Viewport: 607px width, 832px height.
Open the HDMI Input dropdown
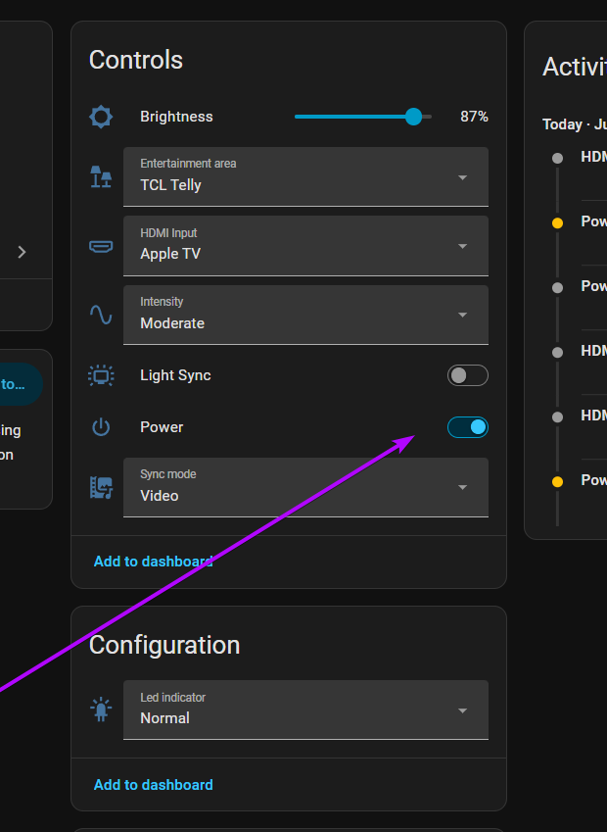305,246
